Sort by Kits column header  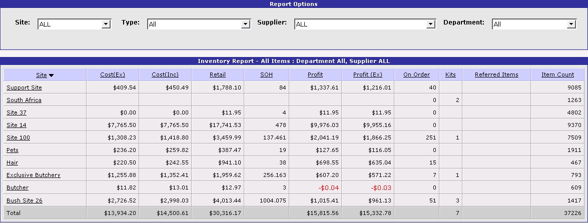[x=450, y=75]
